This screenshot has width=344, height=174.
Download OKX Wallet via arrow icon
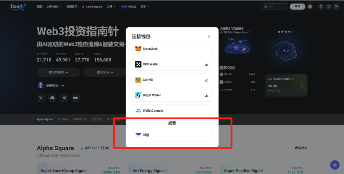pos(207,64)
